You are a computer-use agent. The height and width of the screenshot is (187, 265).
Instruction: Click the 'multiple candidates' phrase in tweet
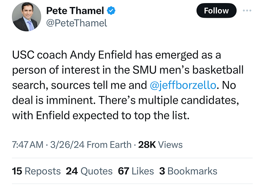click(188, 101)
